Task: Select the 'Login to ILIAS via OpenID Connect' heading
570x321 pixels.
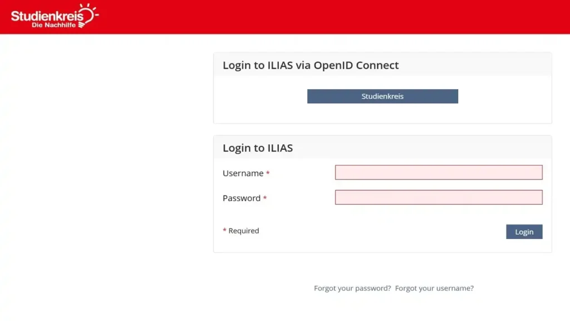Action: [310, 65]
